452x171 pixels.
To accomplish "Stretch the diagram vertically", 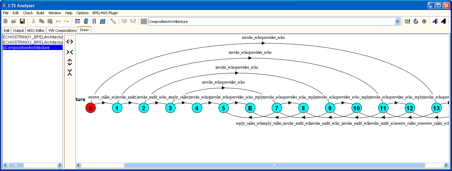I will (70, 62).
